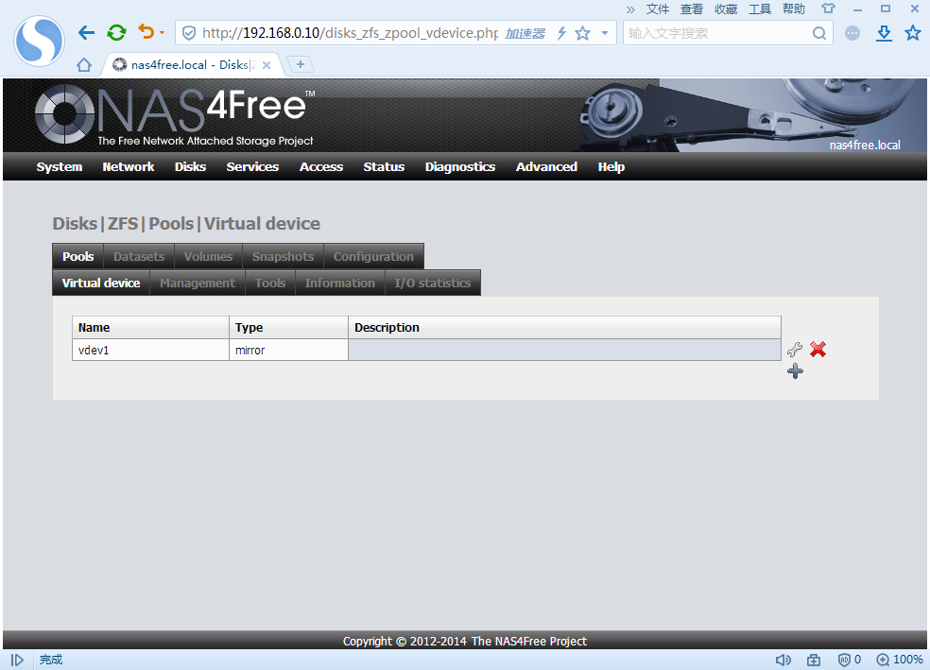Go back with the browser back arrow
Viewport: 930px width, 670px height.
pos(87,33)
